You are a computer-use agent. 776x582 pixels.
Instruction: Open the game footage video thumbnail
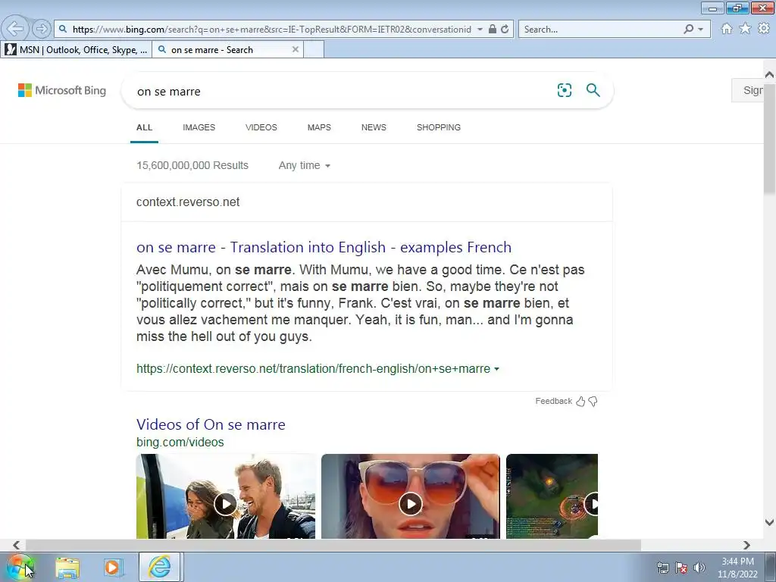[552, 496]
